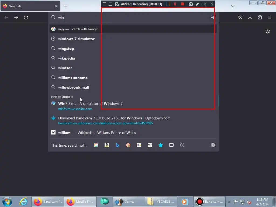Go forward in Firefox history
The image size is (276, 207).
click(16, 18)
